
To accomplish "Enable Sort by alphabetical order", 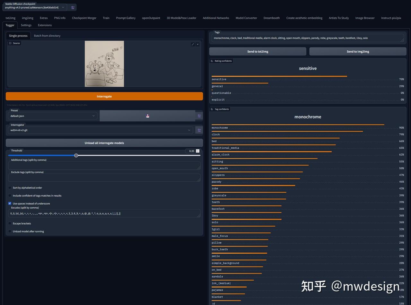I will (10, 188).
